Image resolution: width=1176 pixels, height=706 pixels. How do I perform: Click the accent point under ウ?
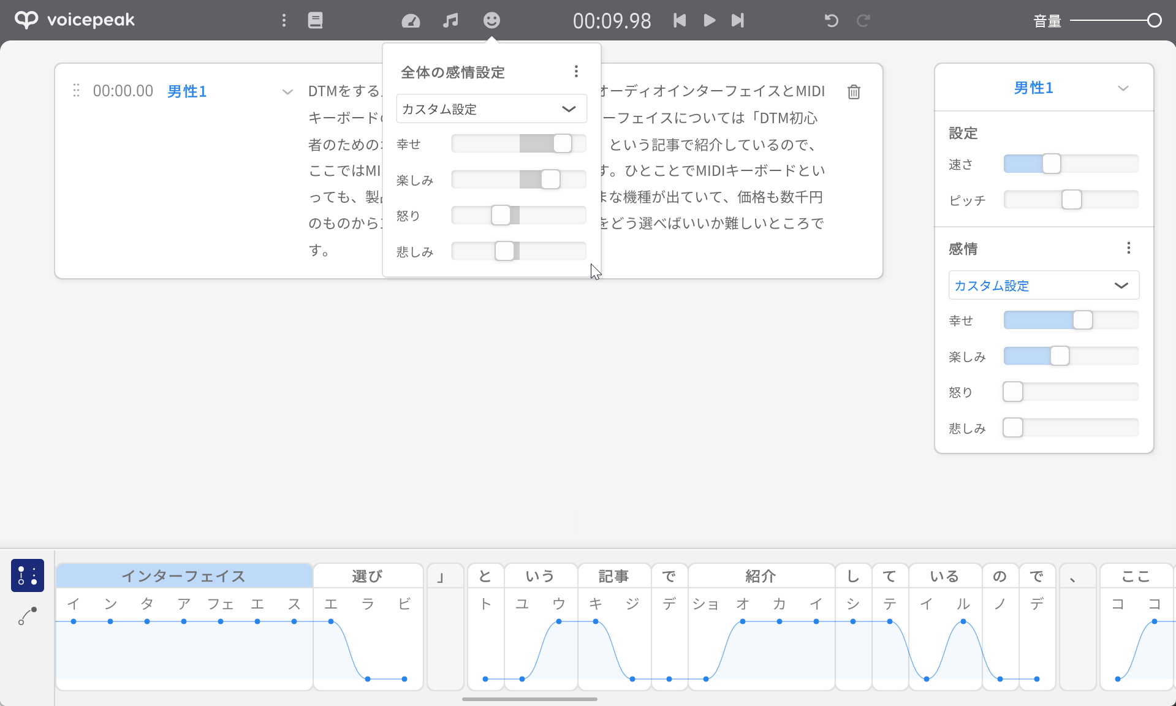click(x=559, y=621)
